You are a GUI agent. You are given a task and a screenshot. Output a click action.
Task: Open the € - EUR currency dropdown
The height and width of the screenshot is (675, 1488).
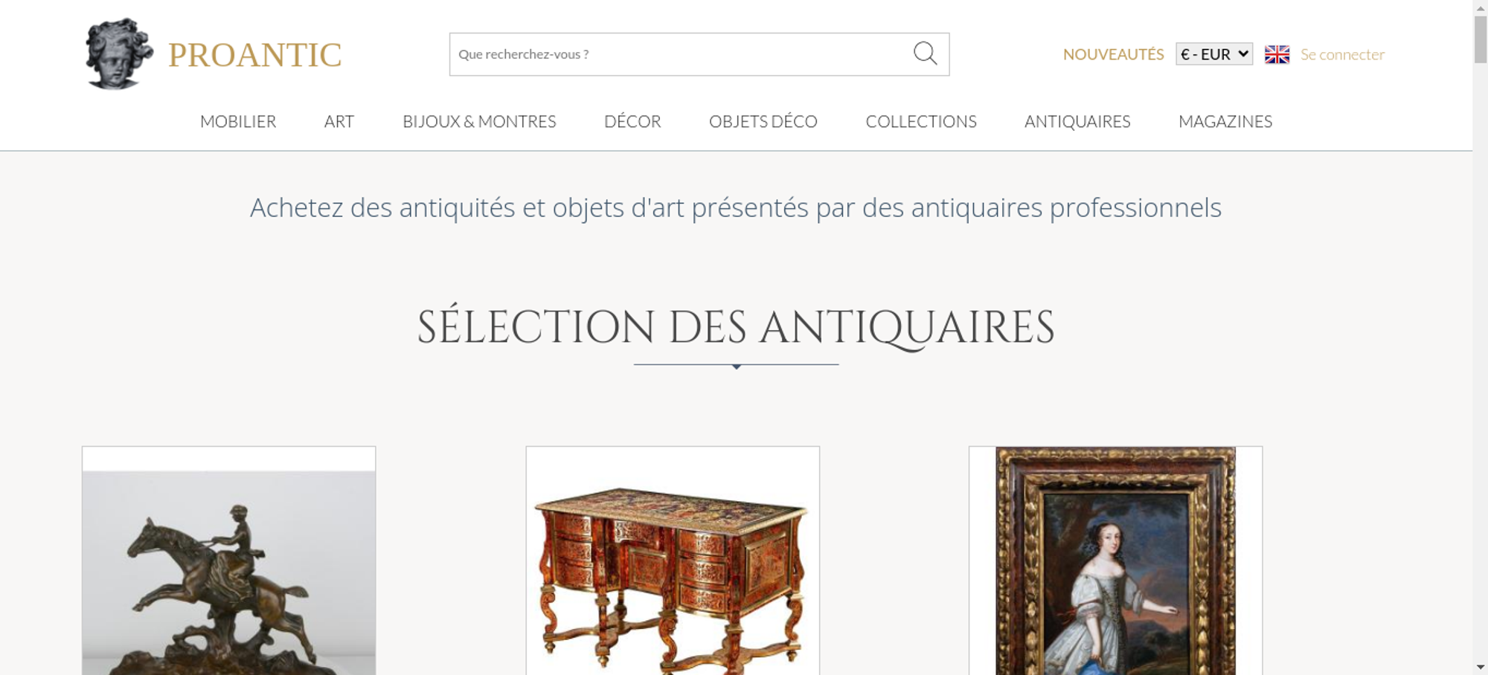point(1214,54)
